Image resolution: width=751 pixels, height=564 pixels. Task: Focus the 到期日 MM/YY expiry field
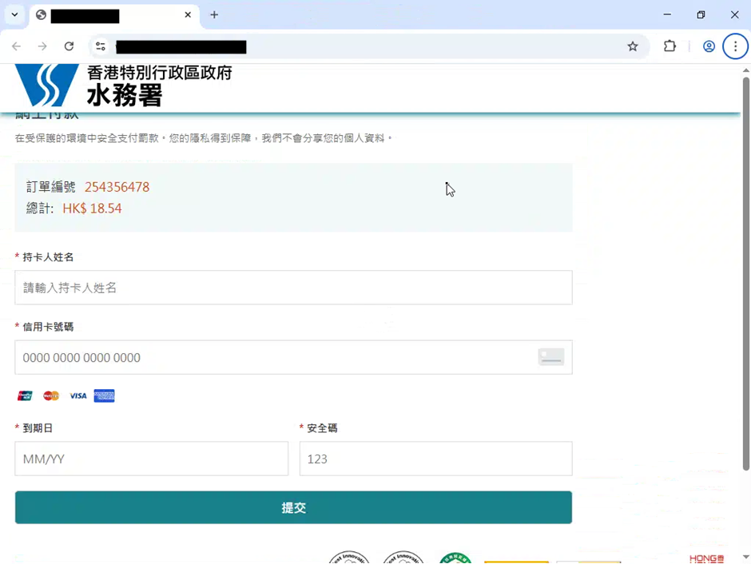coord(151,459)
